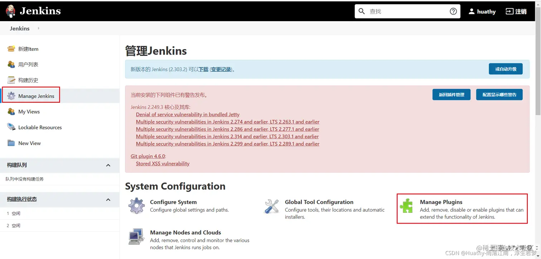Screen dimensions: 541x259
Task: Open the 新建Item menu entry
Action: (28, 49)
